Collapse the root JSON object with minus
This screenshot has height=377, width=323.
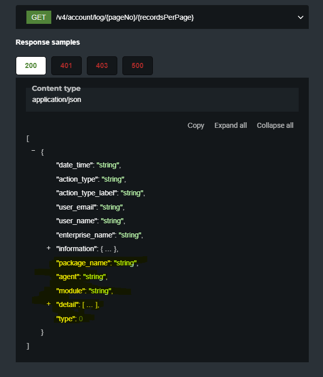click(x=34, y=151)
